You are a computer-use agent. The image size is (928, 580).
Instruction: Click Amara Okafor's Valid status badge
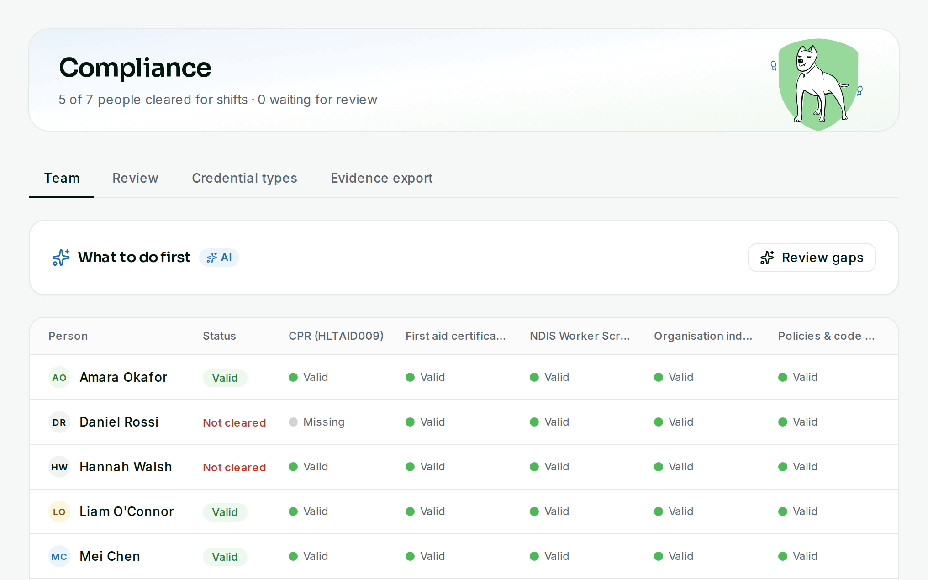[225, 378]
